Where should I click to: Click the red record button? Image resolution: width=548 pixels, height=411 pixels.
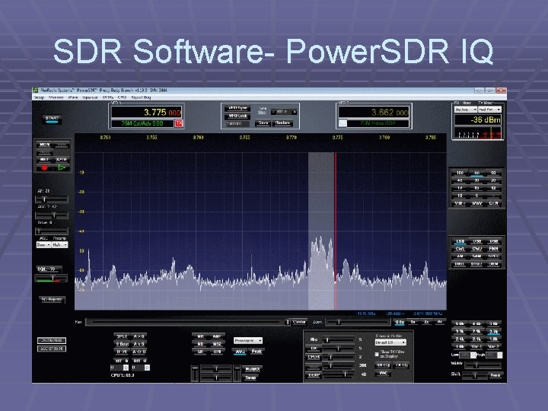[44, 167]
